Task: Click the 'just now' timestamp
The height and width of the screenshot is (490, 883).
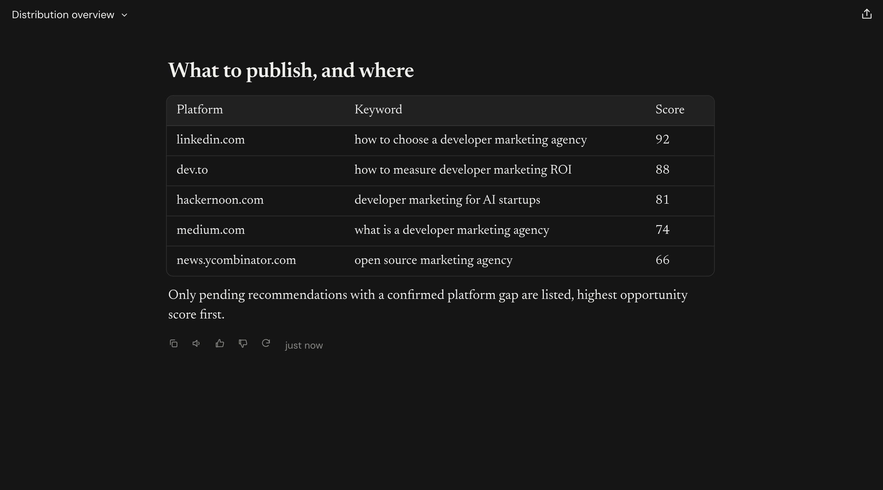Action: point(304,345)
